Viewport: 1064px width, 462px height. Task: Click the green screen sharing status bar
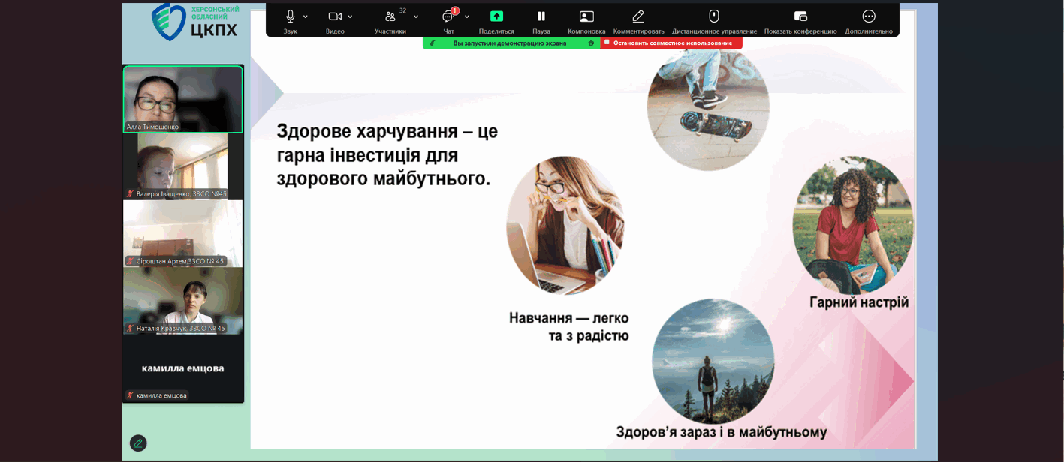(510, 43)
